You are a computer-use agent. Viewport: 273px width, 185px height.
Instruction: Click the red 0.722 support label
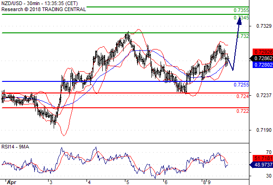(242, 111)
